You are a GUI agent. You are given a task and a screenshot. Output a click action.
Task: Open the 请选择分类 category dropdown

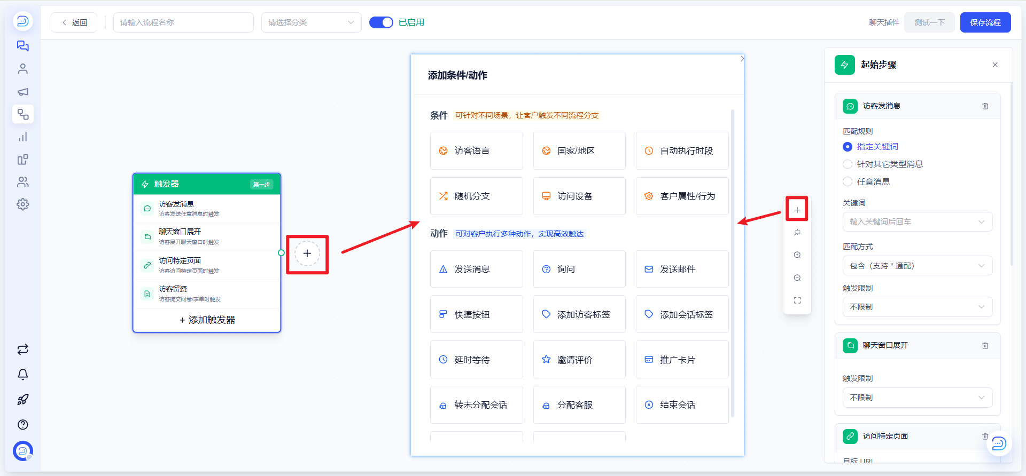pyautogui.click(x=312, y=22)
